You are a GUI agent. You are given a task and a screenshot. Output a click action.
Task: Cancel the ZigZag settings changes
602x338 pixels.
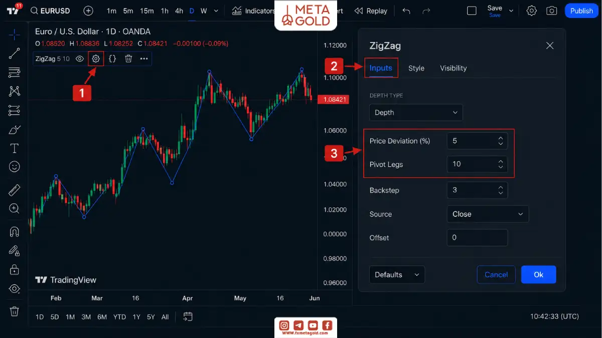point(496,274)
